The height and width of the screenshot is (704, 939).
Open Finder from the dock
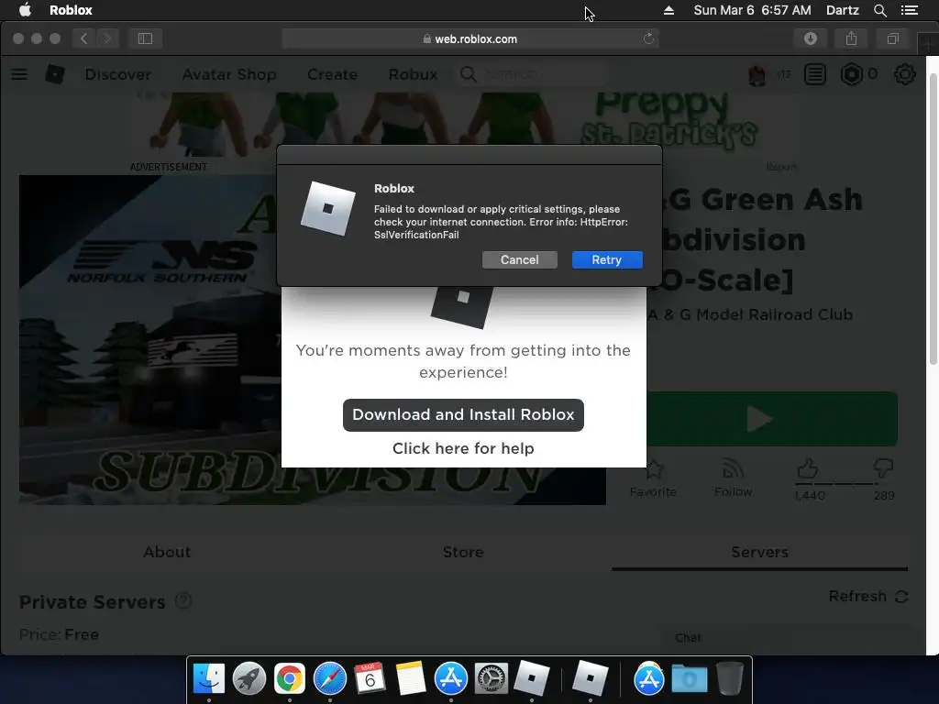pyautogui.click(x=208, y=678)
